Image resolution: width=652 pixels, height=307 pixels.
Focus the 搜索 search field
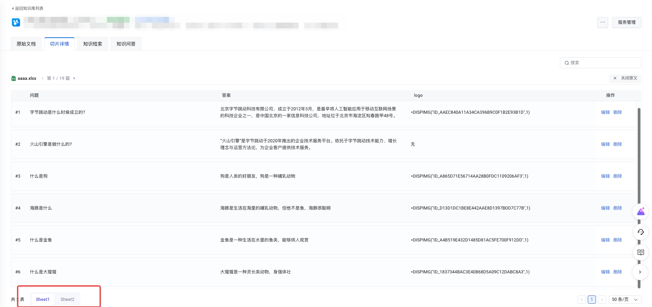[600, 63]
